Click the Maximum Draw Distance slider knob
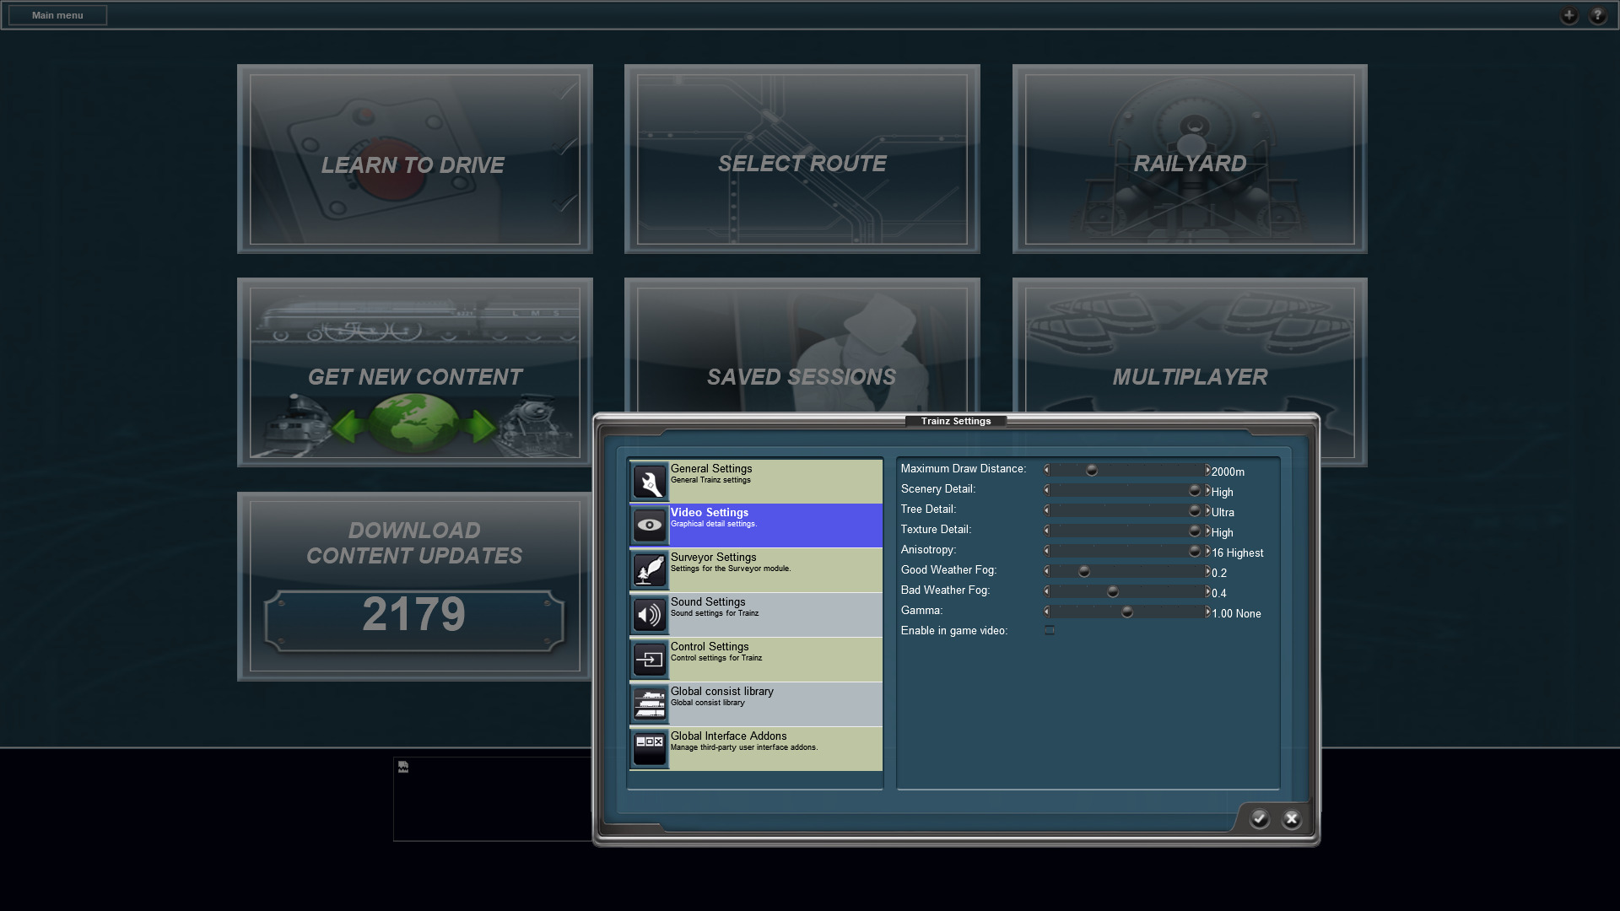The height and width of the screenshot is (911, 1620). [1092, 470]
